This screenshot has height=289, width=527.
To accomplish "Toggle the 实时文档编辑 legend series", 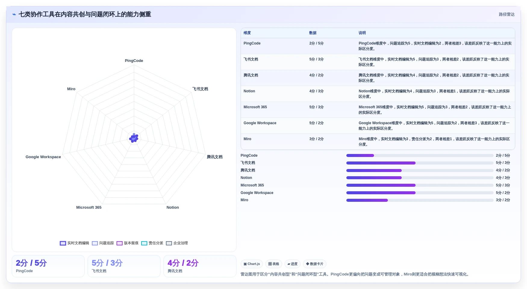I will click(x=74, y=243).
